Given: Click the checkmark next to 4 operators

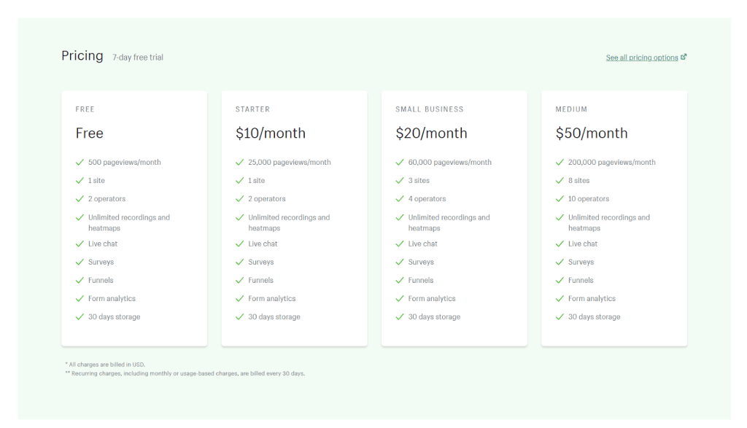Looking at the screenshot, I should 400,199.
